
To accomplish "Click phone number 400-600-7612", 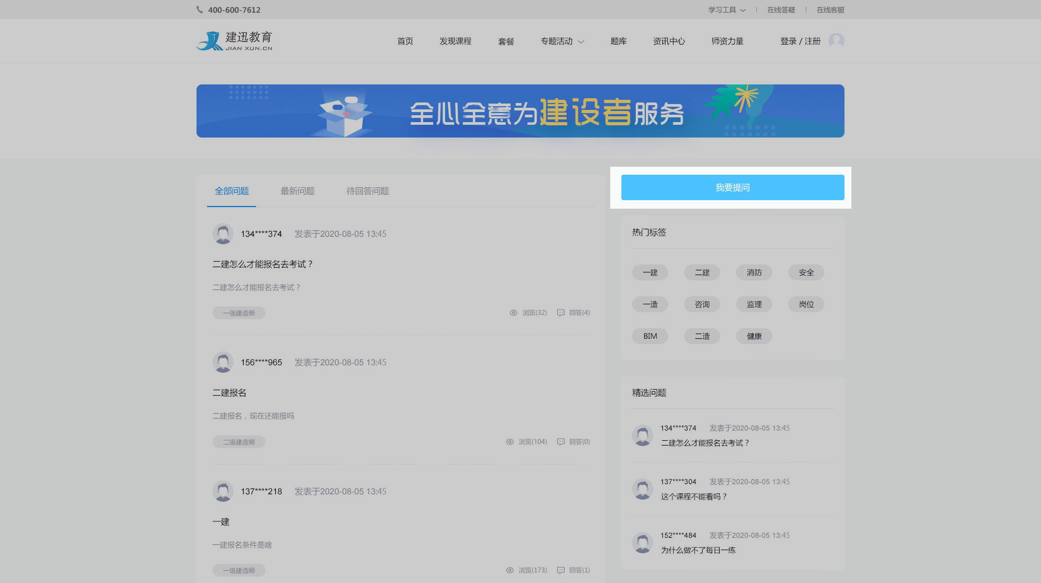I will (x=234, y=10).
